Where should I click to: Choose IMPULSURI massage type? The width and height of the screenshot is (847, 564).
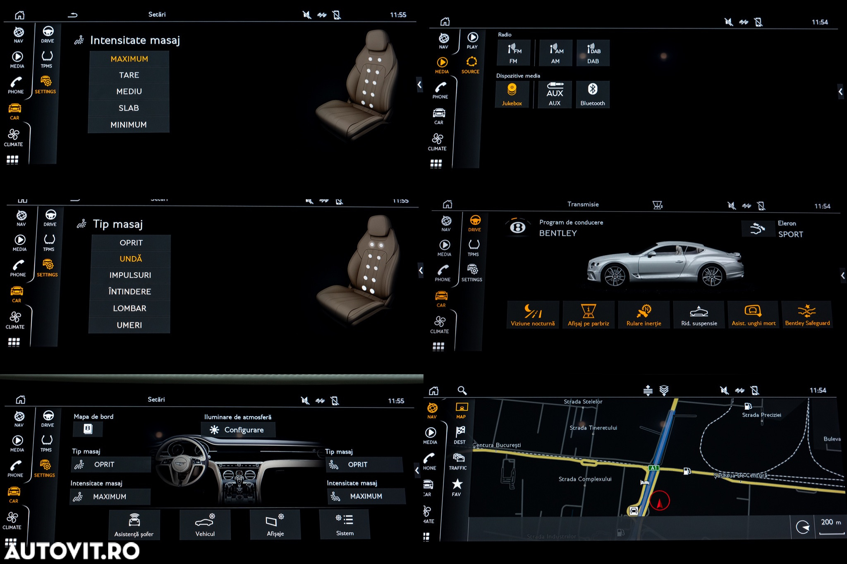(x=130, y=275)
